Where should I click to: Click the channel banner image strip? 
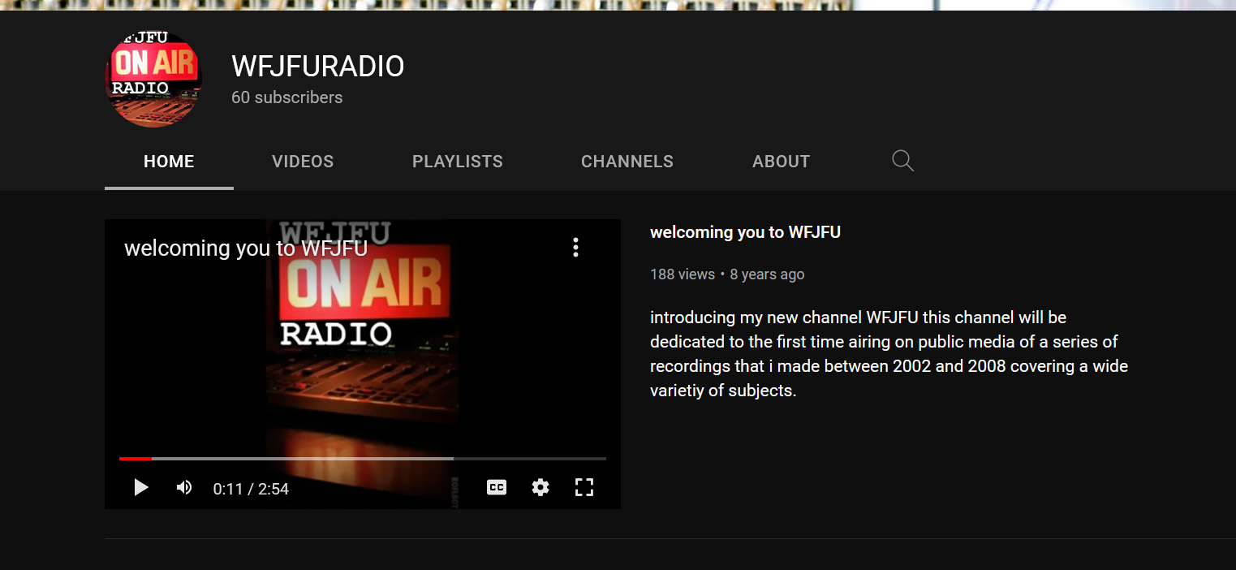[618, 5]
